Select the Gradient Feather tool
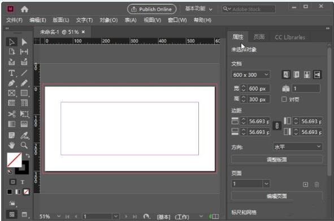This screenshot has width=334, height=221. click(24, 124)
